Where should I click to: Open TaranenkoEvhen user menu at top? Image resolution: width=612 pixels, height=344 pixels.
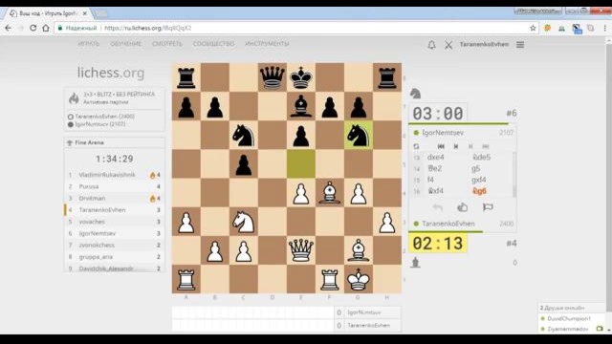(484, 45)
